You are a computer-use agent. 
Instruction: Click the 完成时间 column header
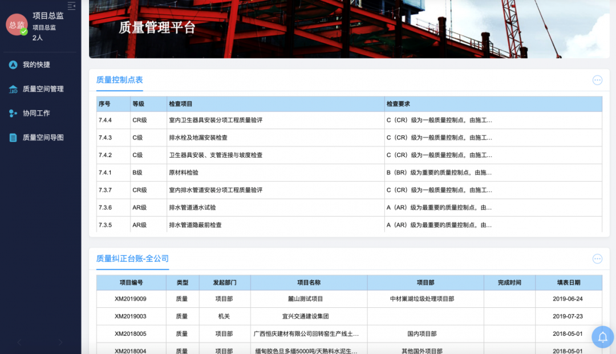509,283
